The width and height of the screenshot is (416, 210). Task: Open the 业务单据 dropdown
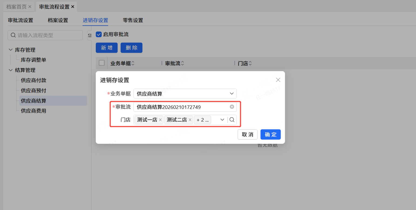185,94
